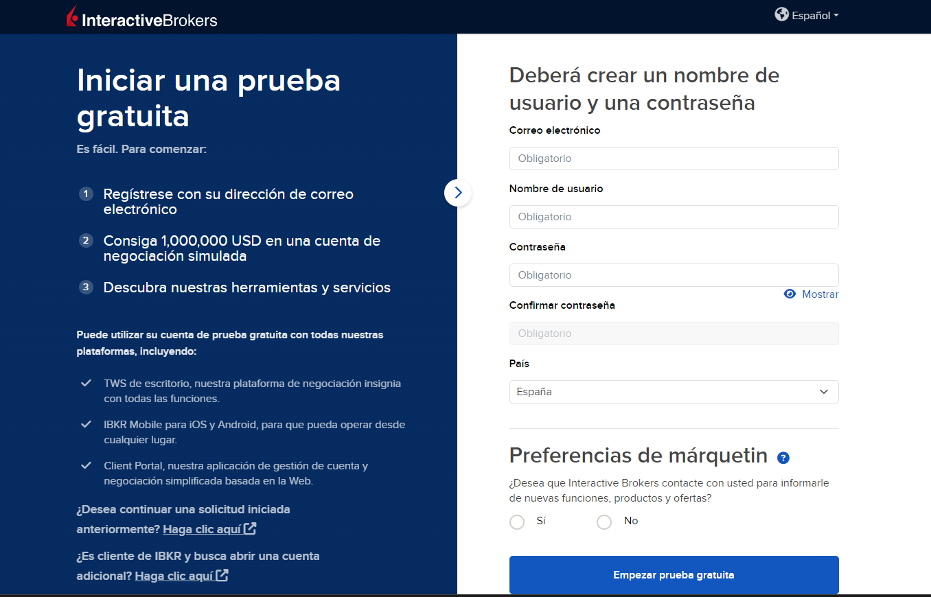This screenshot has height=597, width=931.
Task: Click step 1 number badge
Action: 86,194
